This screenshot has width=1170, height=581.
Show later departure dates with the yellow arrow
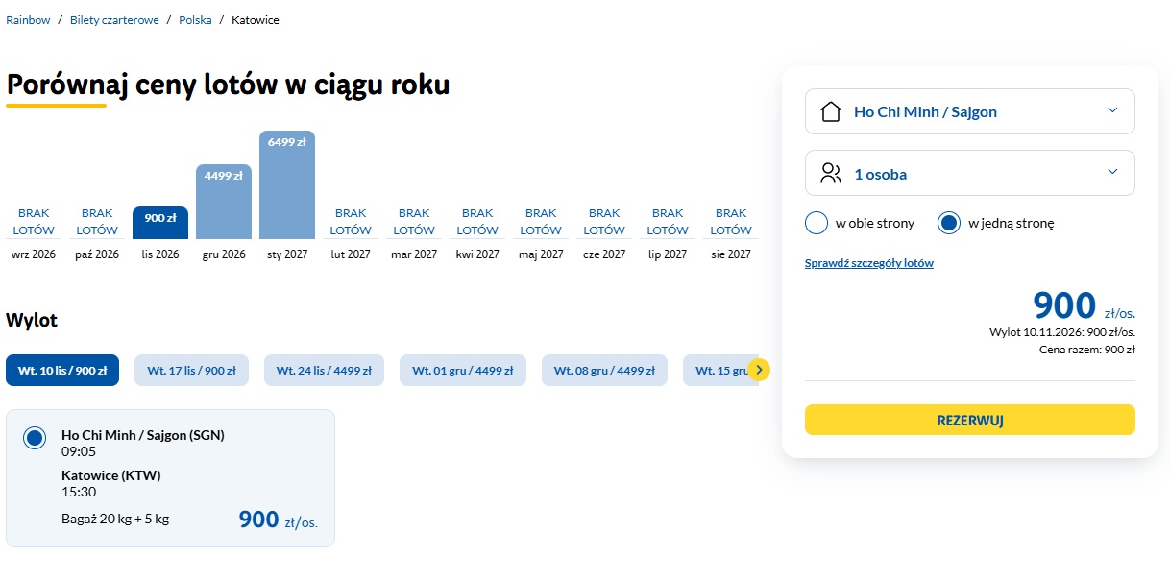tap(759, 370)
